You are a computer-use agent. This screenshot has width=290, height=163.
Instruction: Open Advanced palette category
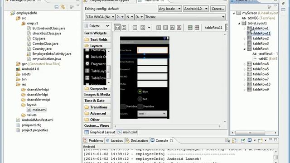97,114
